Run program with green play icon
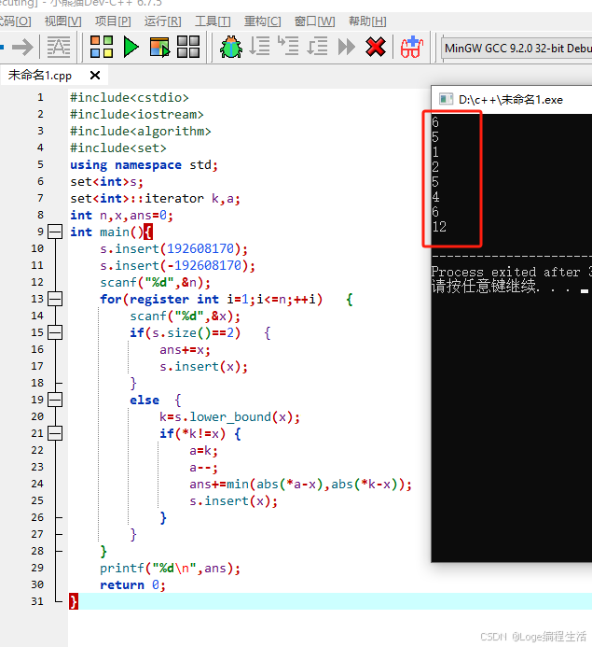Image resolution: width=592 pixels, height=647 pixels. pos(131,47)
